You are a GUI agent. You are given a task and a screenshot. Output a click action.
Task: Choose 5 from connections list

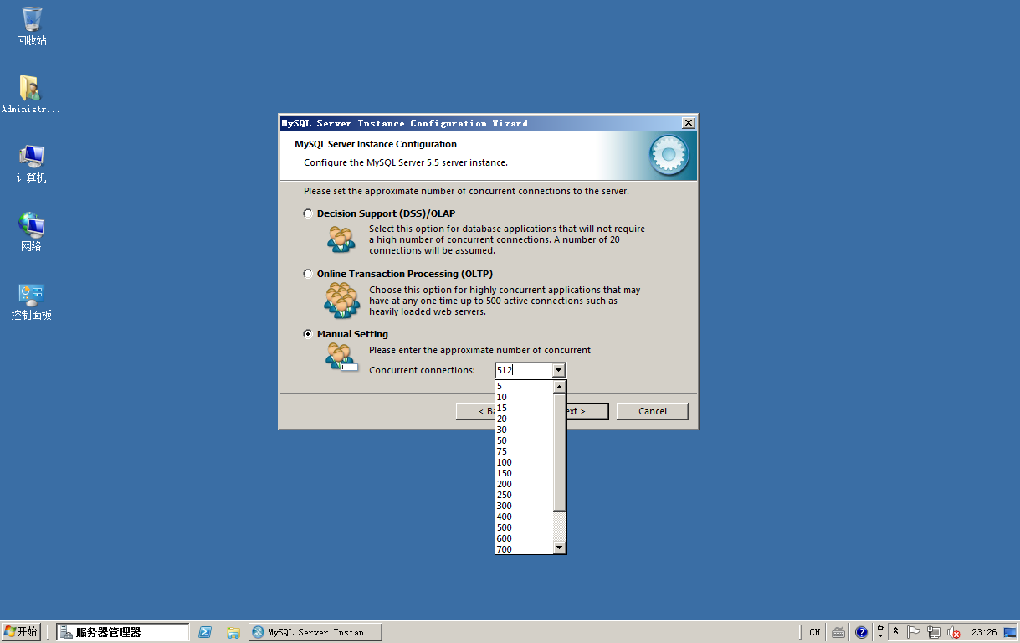(x=524, y=386)
